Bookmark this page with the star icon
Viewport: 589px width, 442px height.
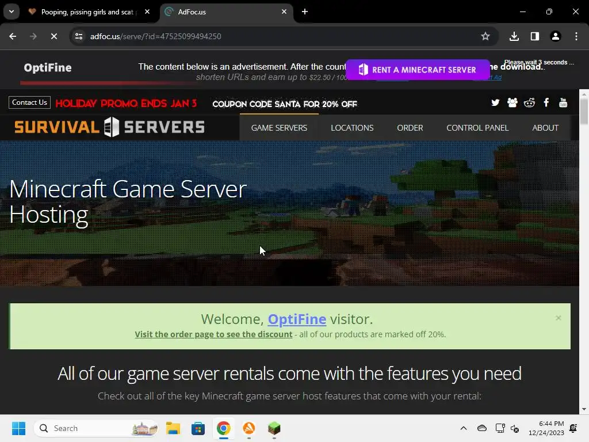pyautogui.click(x=485, y=36)
